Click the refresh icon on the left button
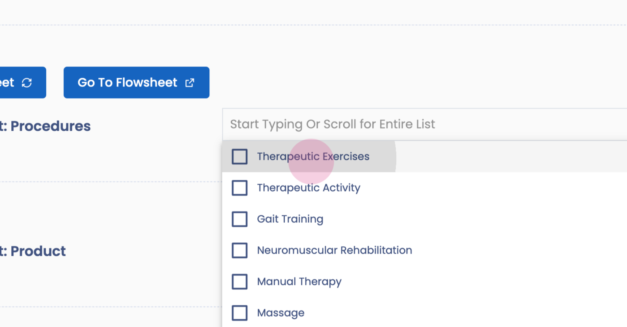627x327 pixels. click(27, 83)
